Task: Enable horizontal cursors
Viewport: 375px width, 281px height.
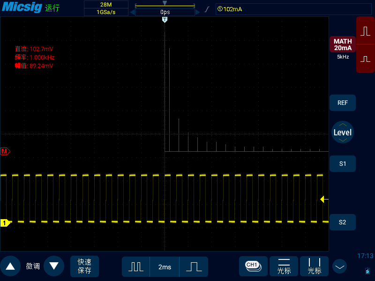Action: click(284, 266)
